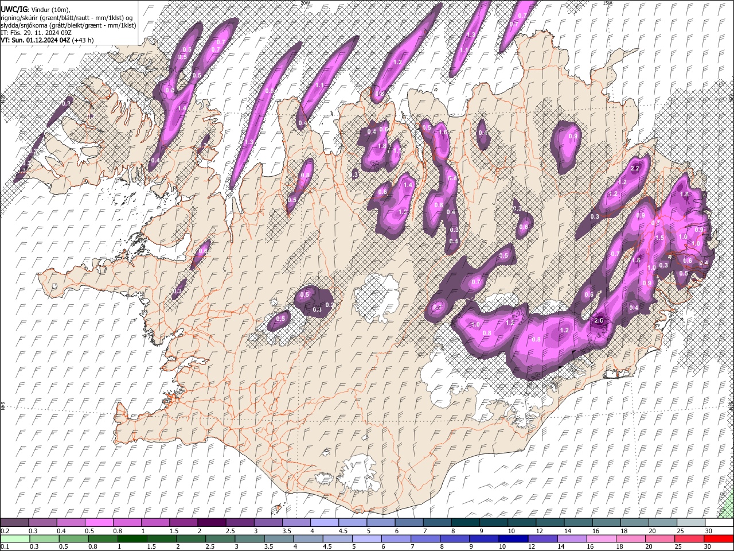Image resolution: width=734 pixels, height=551 pixels.
Task: Click the 'slydda/snjókoma' legend description line
Action: coord(68,25)
